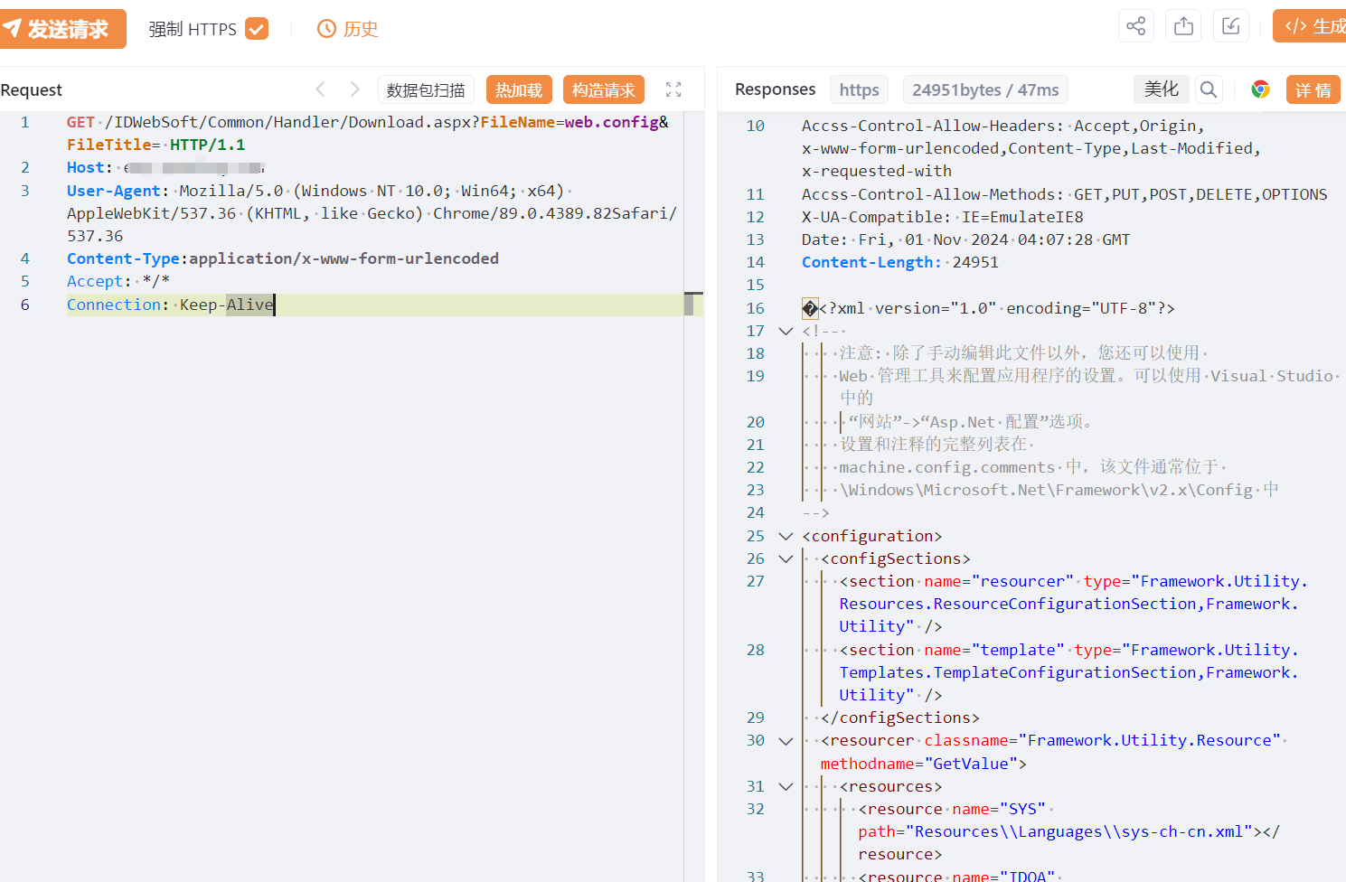Click the GET request line in editor
The width and height of the screenshot is (1346, 882).
click(x=368, y=122)
